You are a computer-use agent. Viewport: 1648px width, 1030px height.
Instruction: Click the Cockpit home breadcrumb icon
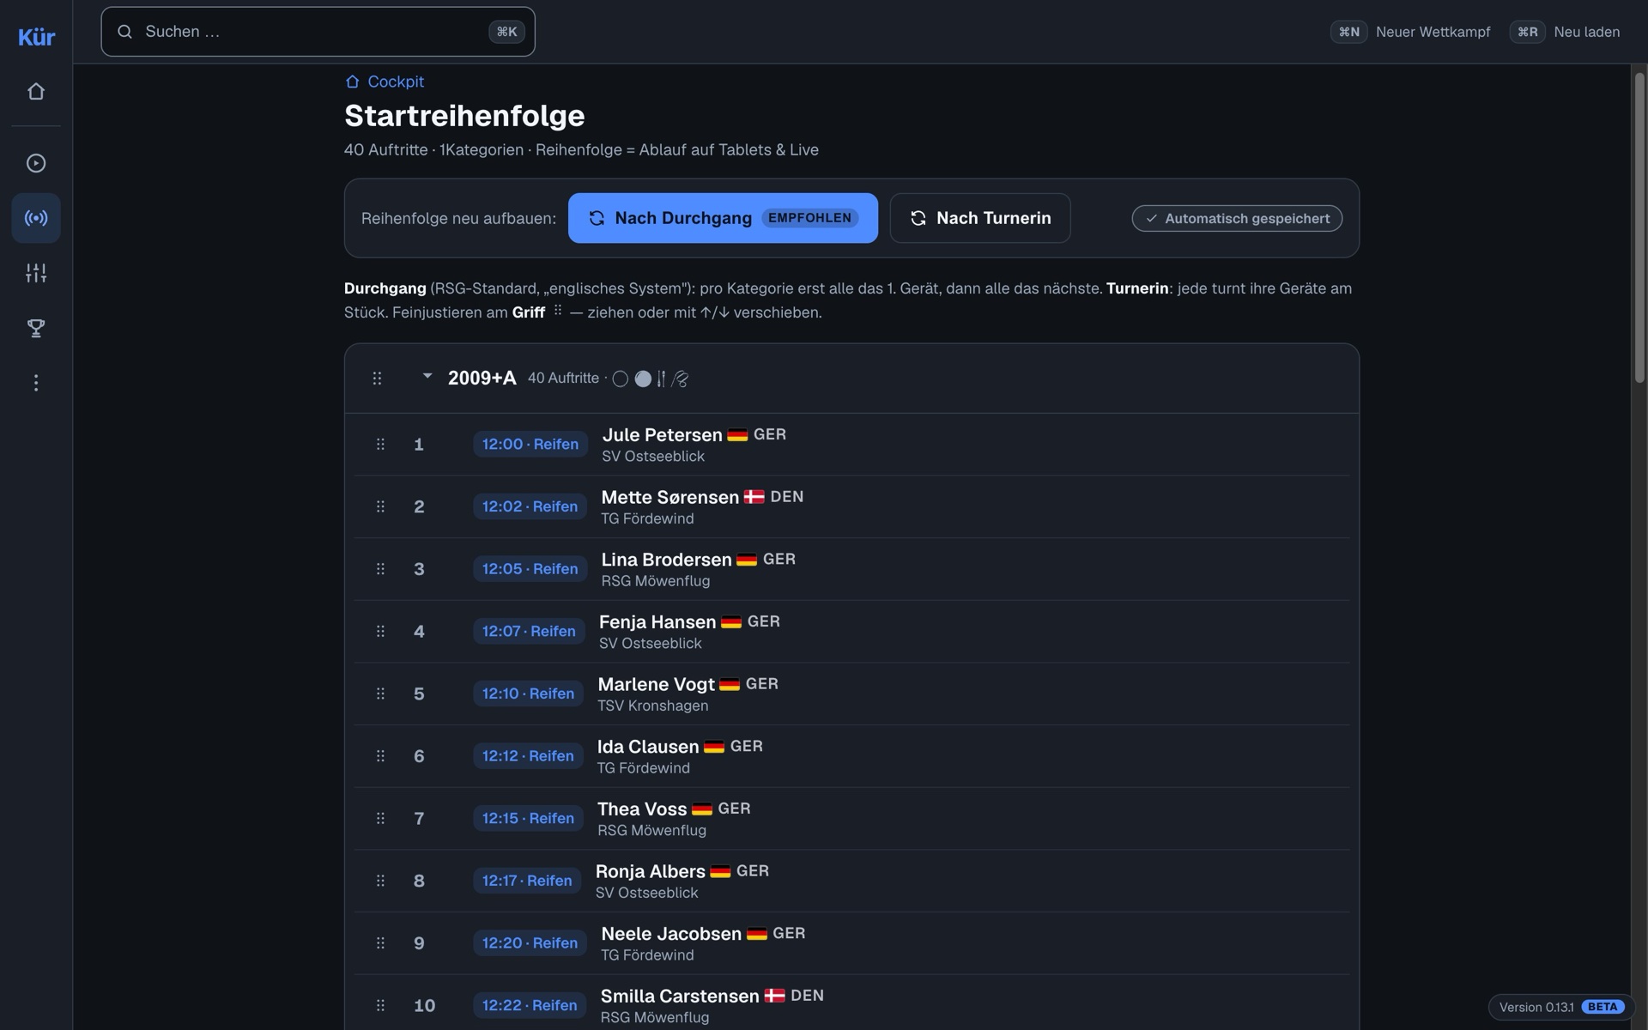[x=352, y=82]
